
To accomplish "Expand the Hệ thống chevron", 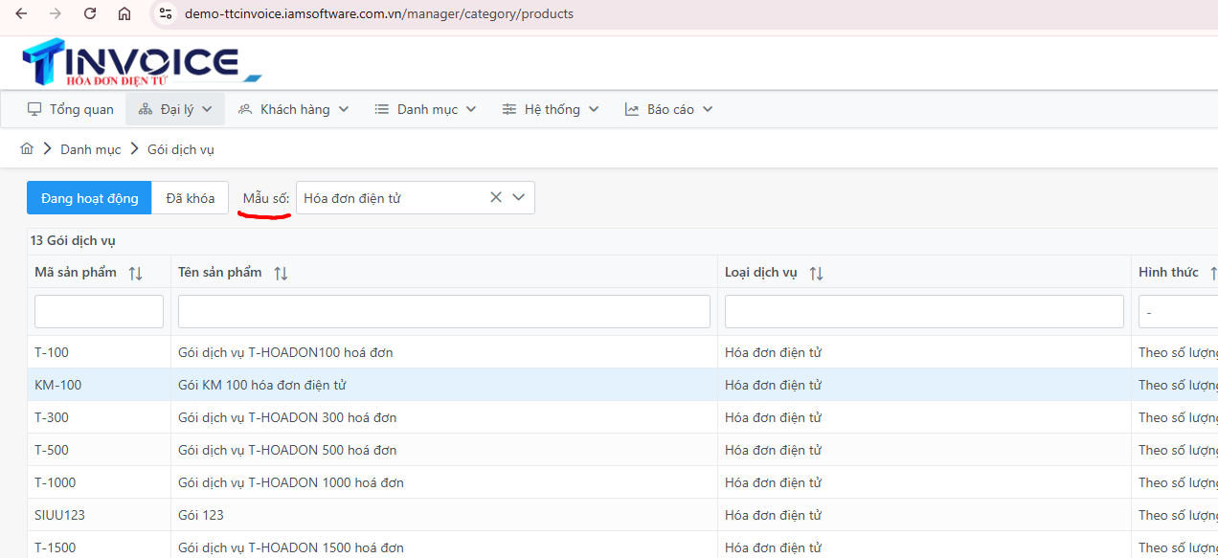I will tap(594, 109).
